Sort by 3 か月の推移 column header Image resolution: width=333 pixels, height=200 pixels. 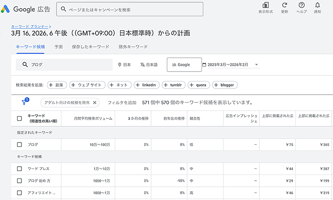pyautogui.click(x=138, y=118)
